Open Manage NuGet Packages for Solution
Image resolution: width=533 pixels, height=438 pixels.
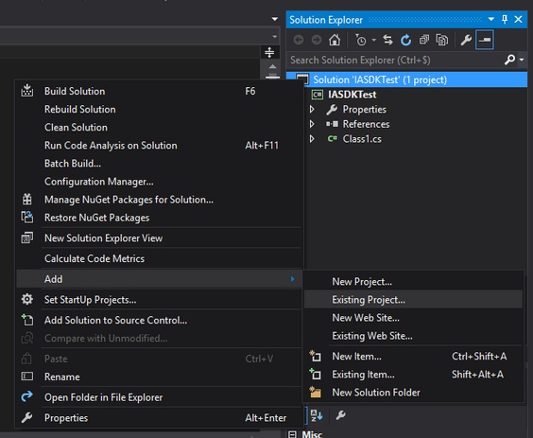tap(159, 200)
